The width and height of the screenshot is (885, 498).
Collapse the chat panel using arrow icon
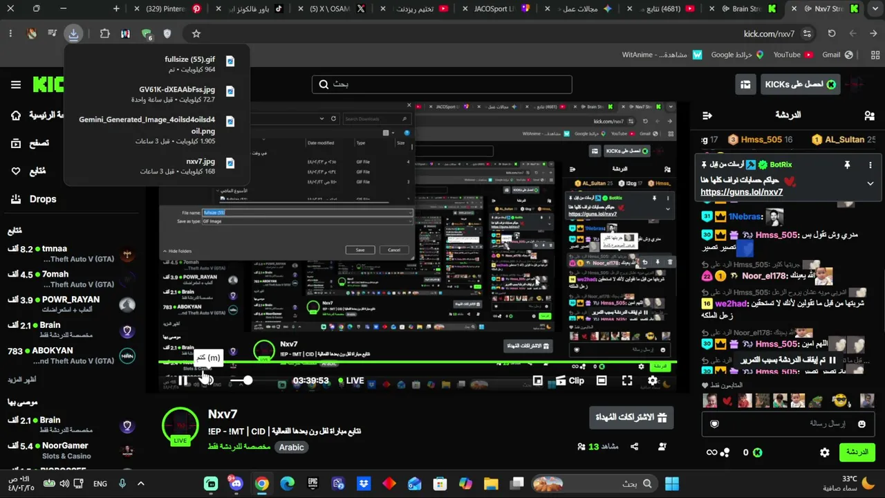(x=707, y=116)
